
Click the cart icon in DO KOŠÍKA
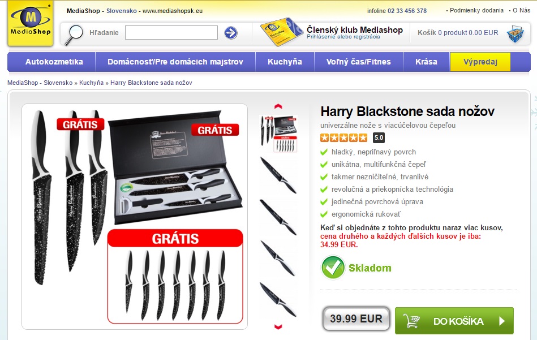tap(411, 321)
